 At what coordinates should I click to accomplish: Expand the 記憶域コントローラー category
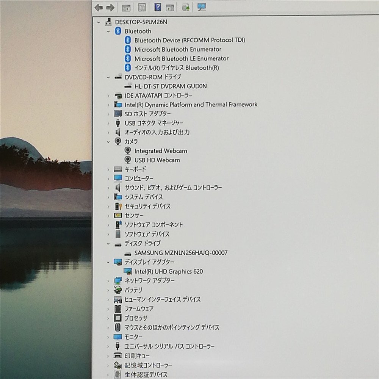(108, 365)
